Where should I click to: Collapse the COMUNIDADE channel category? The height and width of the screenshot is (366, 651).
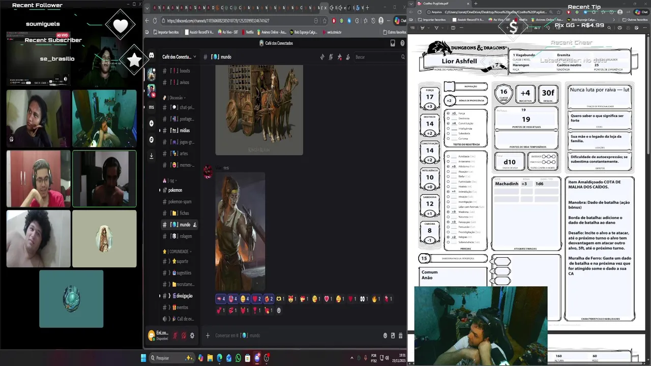176,252
